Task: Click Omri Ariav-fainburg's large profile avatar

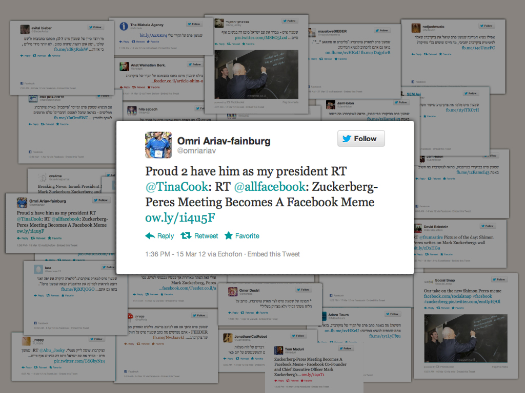Action: click(x=158, y=145)
